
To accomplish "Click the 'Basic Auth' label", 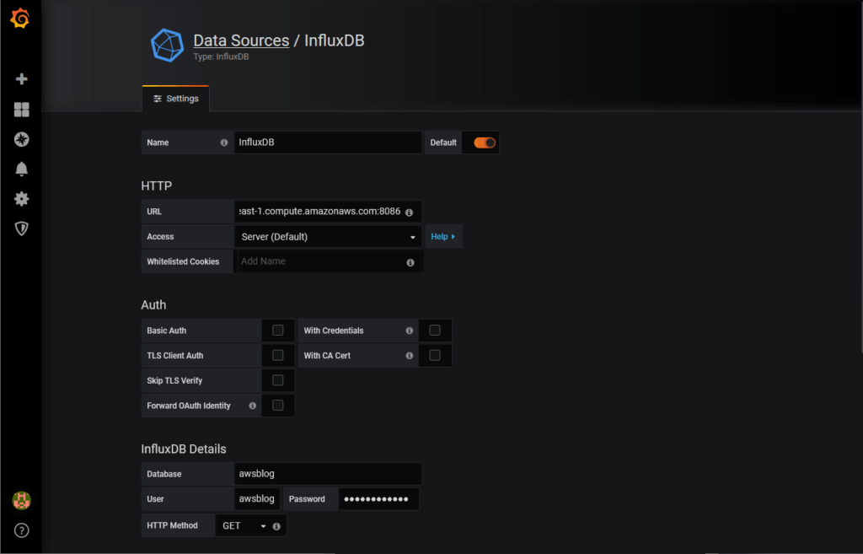I will tap(167, 331).
